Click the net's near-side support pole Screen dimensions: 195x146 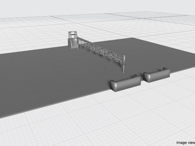pyautogui.click(x=124, y=64)
